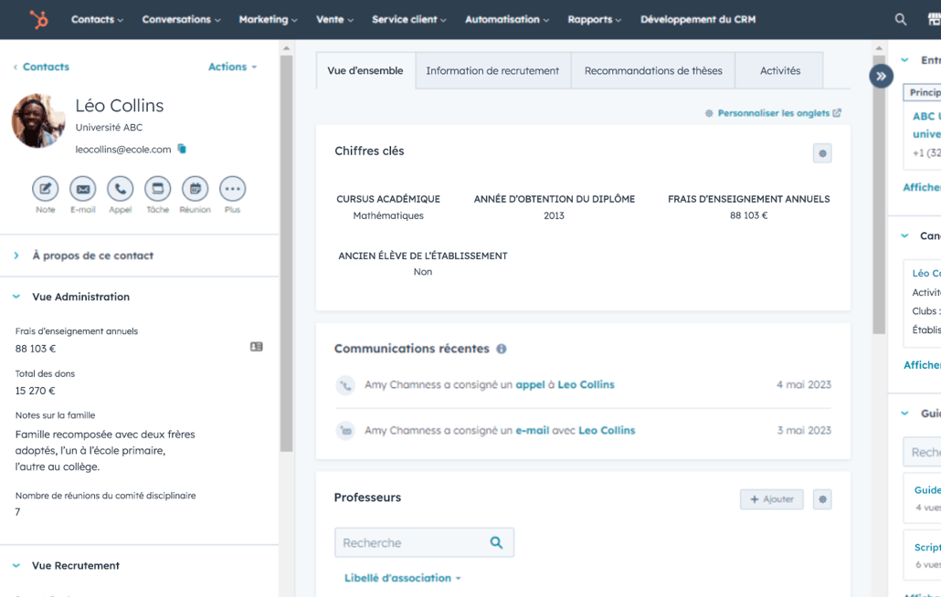The image size is (941, 597).
Task: Open Chiffres clés card settings gear
Action: 822,153
